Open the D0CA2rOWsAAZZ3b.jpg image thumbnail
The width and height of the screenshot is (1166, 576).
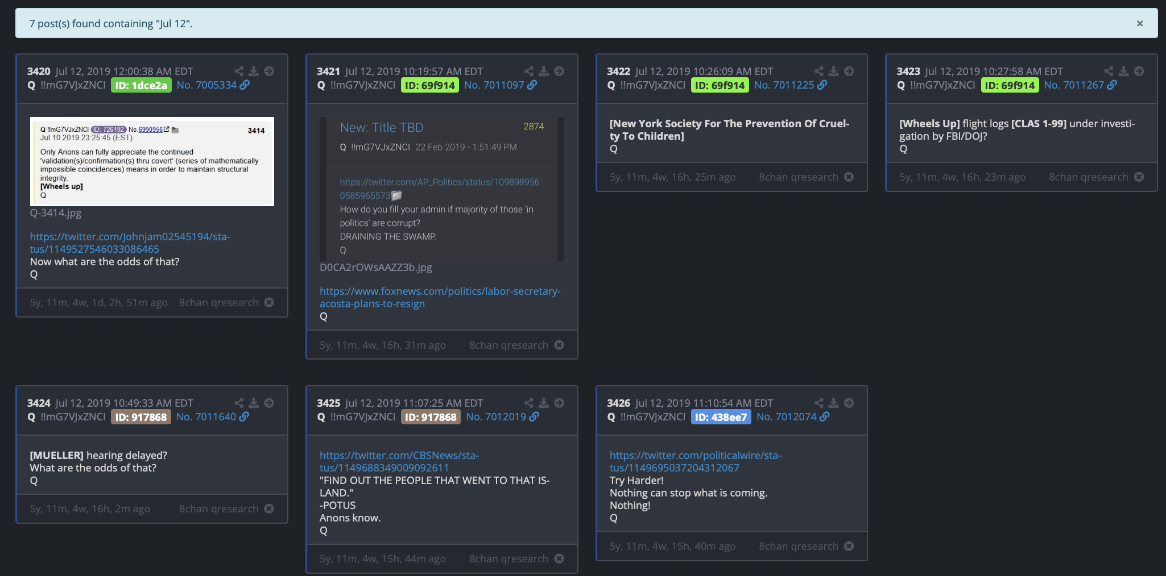click(x=442, y=189)
